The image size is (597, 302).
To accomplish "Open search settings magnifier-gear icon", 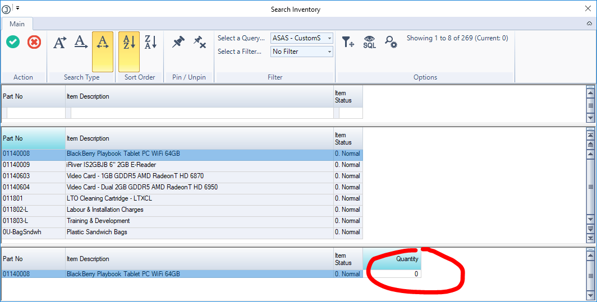I will tap(391, 41).
